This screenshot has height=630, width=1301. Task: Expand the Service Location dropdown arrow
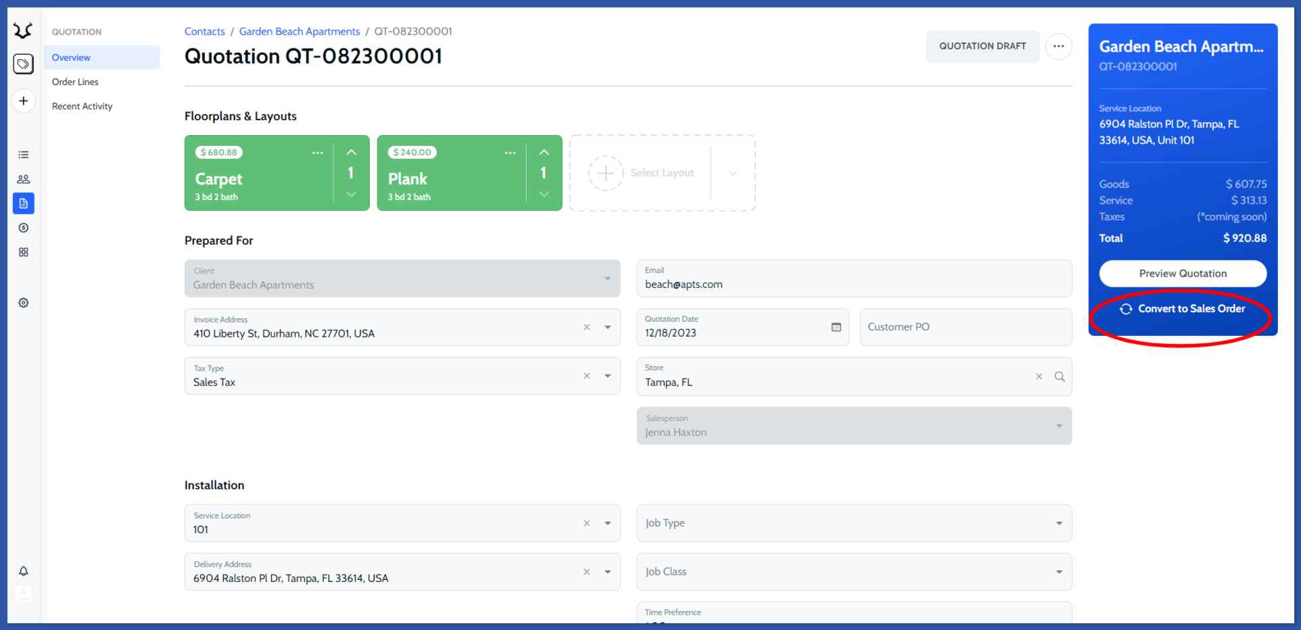point(608,523)
